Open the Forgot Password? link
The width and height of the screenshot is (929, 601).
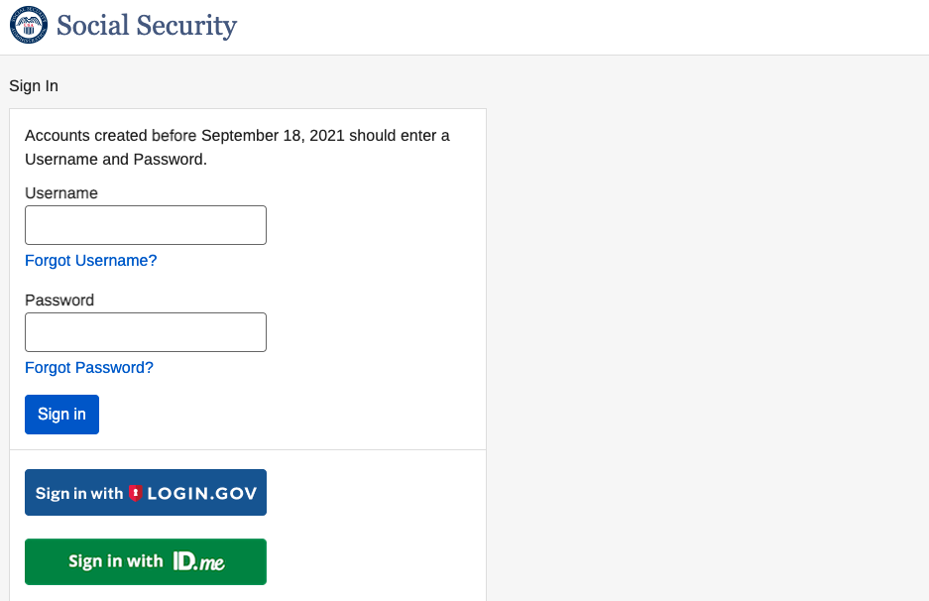(89, 368)
